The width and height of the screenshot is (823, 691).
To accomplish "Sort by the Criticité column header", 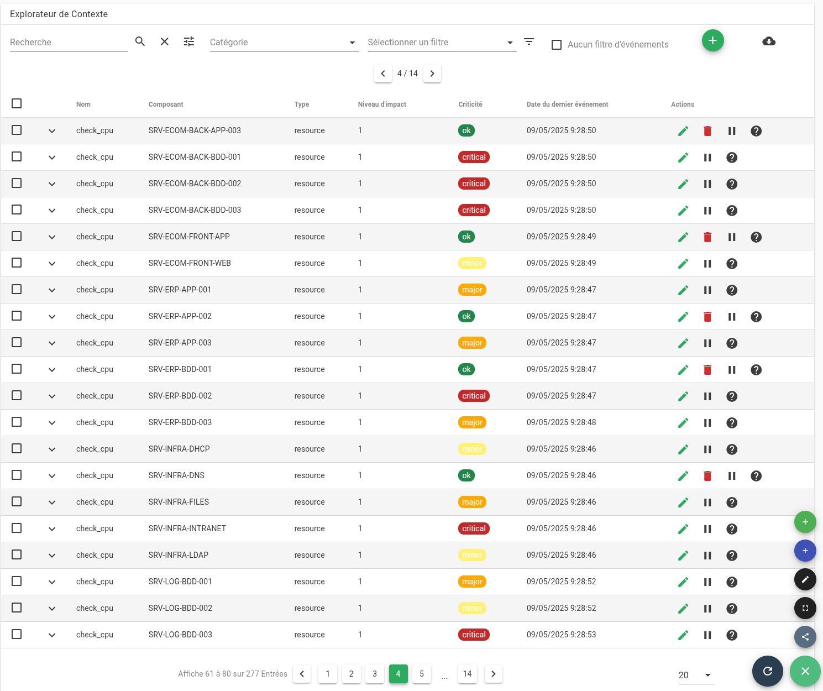I will click(x=470, y=104).
